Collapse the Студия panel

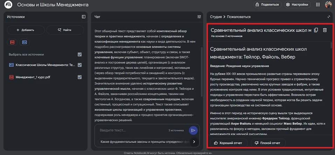328,16
